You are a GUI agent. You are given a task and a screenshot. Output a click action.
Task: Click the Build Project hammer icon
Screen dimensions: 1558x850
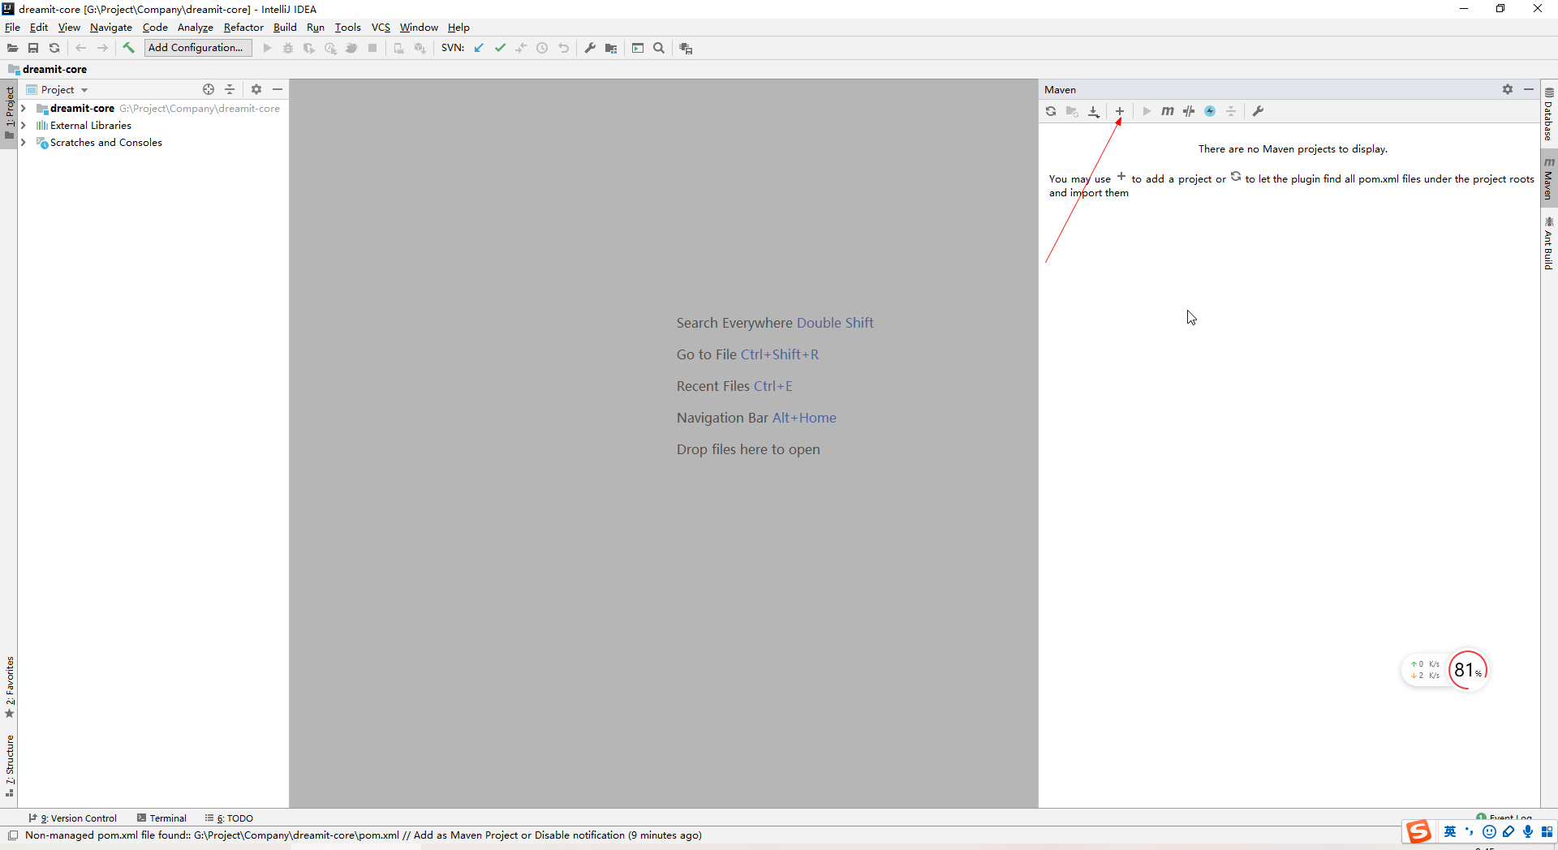click(128, 49)
